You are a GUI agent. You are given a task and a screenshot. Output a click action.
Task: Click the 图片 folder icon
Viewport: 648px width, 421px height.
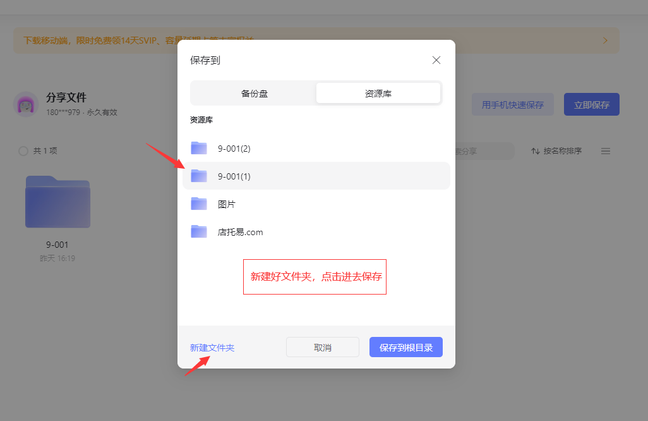pos(199,204)
